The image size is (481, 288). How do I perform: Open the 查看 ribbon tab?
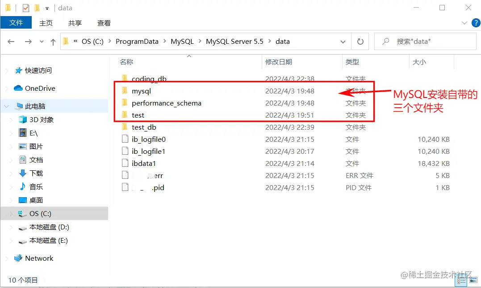pyautogui.click(x=104, y=23)
